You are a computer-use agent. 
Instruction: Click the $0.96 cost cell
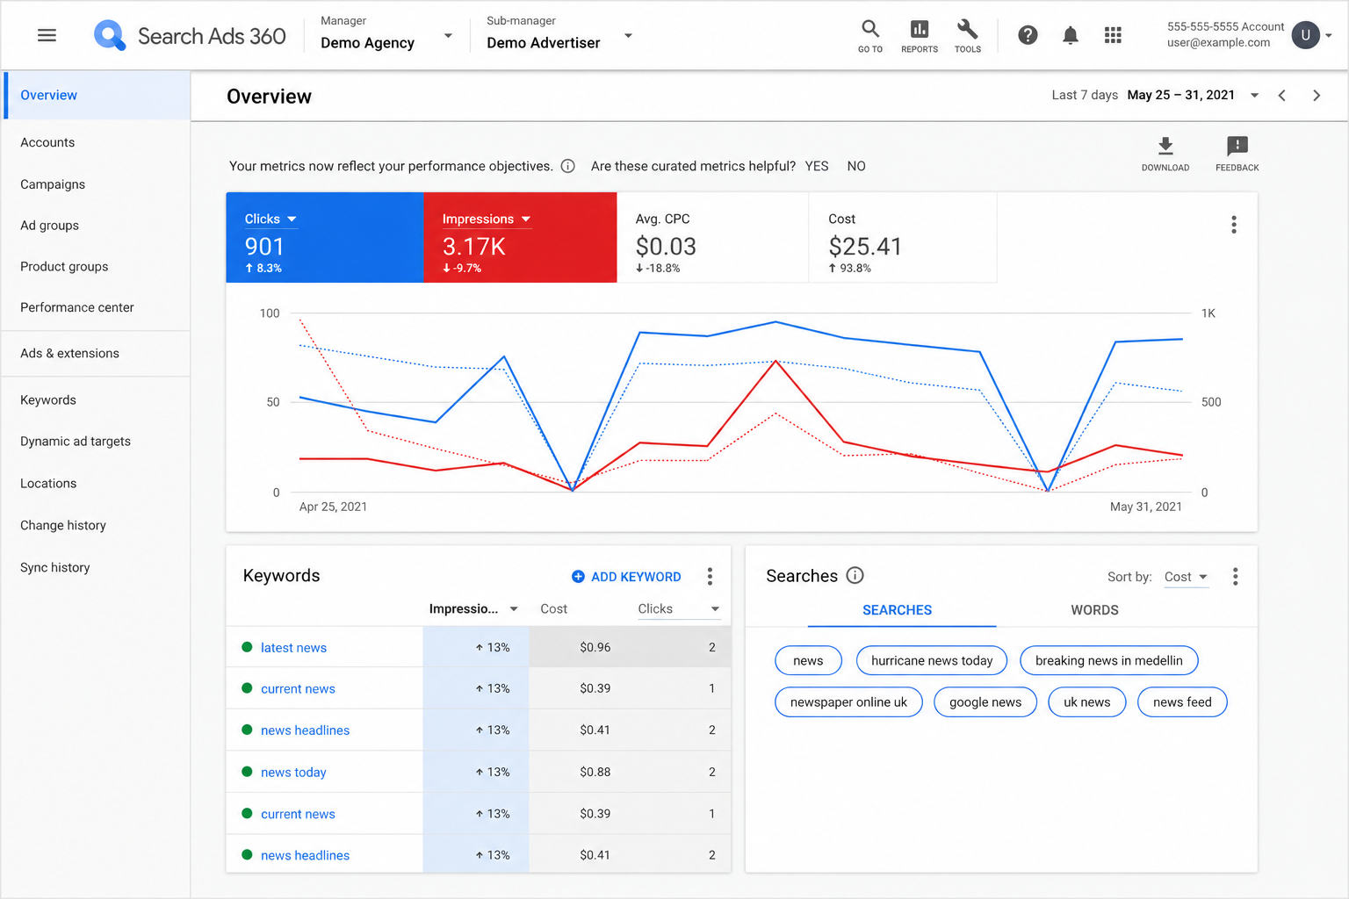(595, 647)
